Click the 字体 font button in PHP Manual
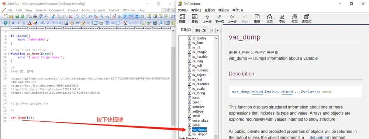This screenshot has height=139, width=369. coord(282,19)
